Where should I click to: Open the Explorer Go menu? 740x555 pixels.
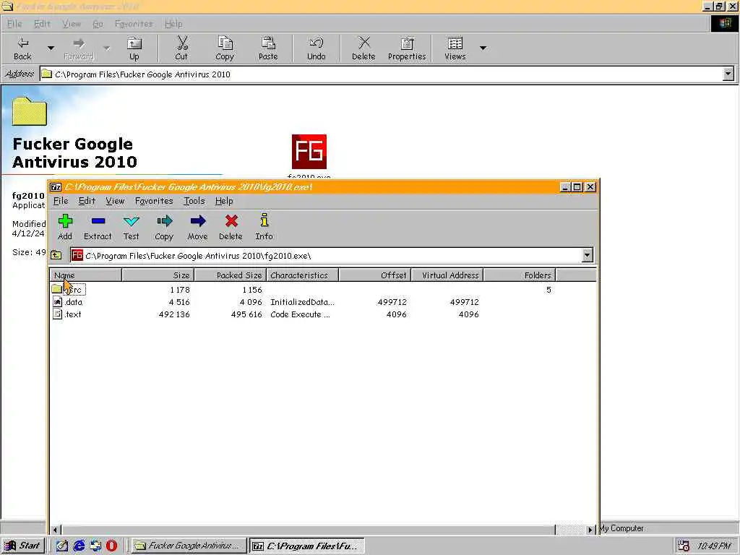(x=98, y=24)
